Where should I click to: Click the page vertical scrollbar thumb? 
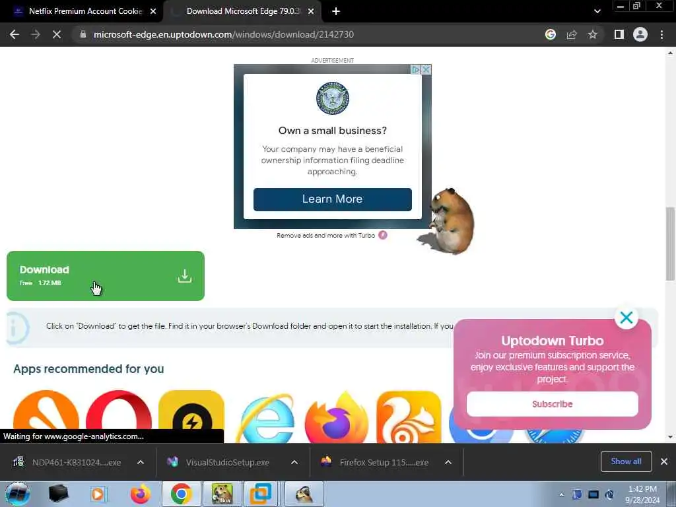pos(670,244)
